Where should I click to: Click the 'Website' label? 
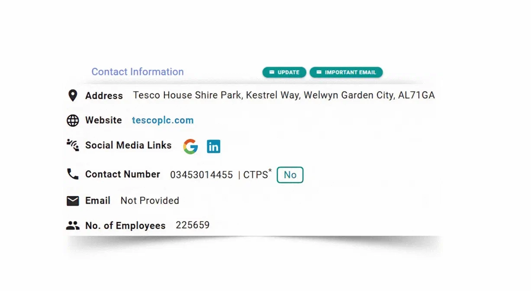pos(104,120)
